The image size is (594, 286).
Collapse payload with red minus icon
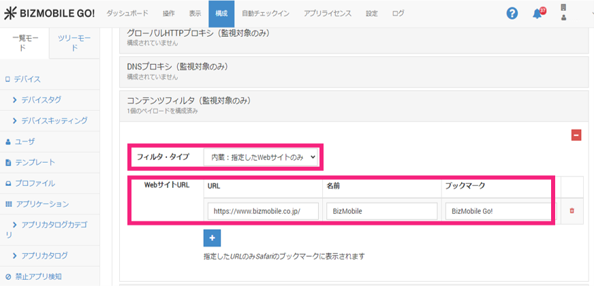coord(576,136)
